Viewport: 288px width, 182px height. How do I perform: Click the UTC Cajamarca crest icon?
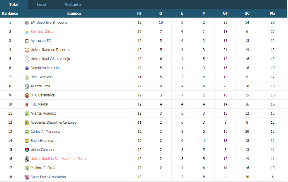pyautogui.click(x=27, y=95)
